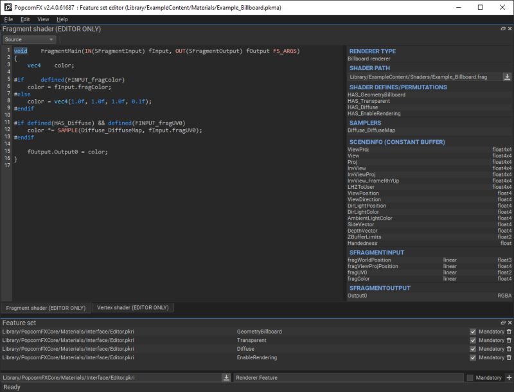Click the Ready status bar text
The width and height of the screenshot is (514, 392).
coord(12,387)
